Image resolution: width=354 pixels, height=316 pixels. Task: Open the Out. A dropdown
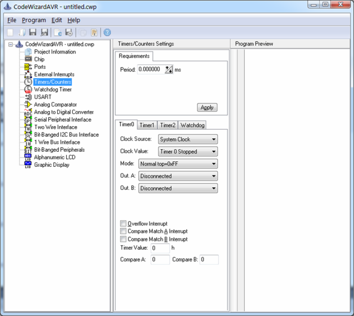pyautogui.click(x=178, y=176)
